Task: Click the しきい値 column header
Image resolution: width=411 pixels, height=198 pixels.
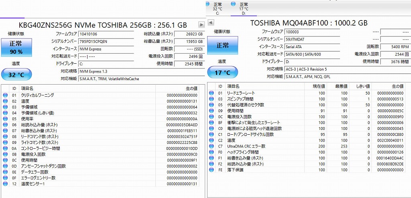Action: [362, 86]
